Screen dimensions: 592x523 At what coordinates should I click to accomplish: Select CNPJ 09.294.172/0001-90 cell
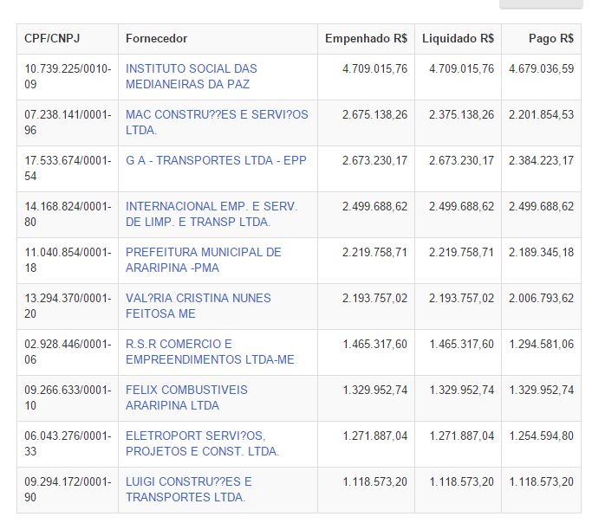[68, 490]
